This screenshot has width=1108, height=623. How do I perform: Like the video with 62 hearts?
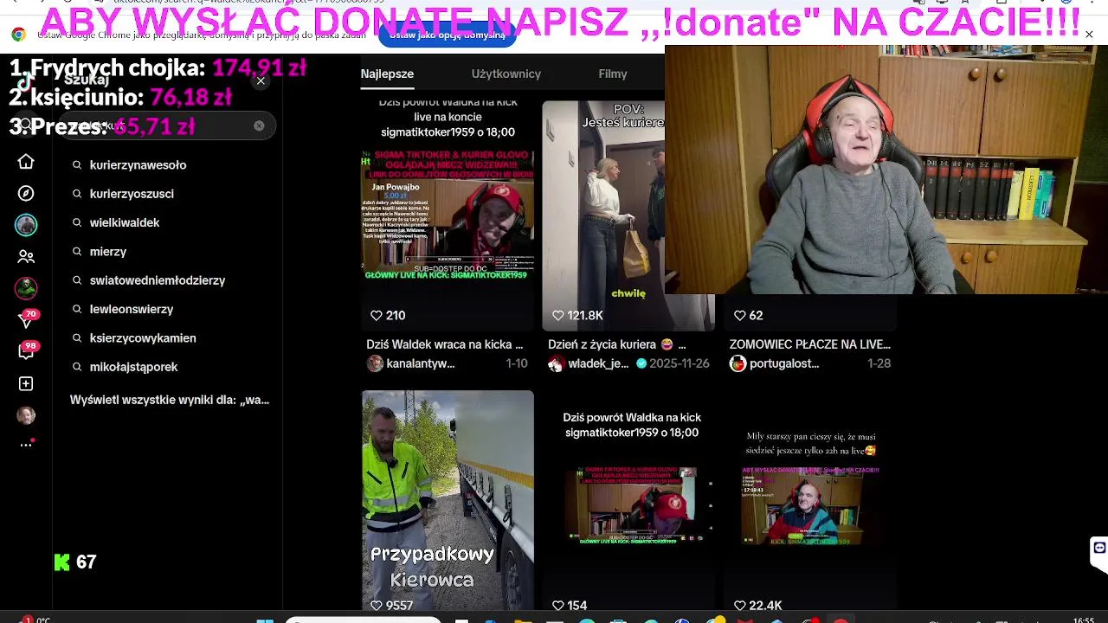(740, 316)
